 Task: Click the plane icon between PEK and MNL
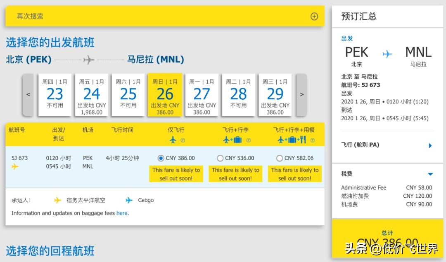(387, 53)
